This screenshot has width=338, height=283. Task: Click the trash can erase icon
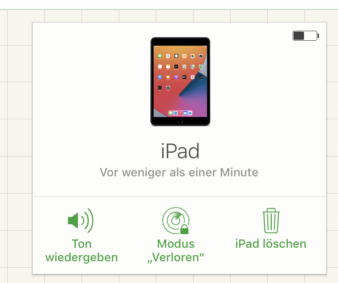pos(271,221)
